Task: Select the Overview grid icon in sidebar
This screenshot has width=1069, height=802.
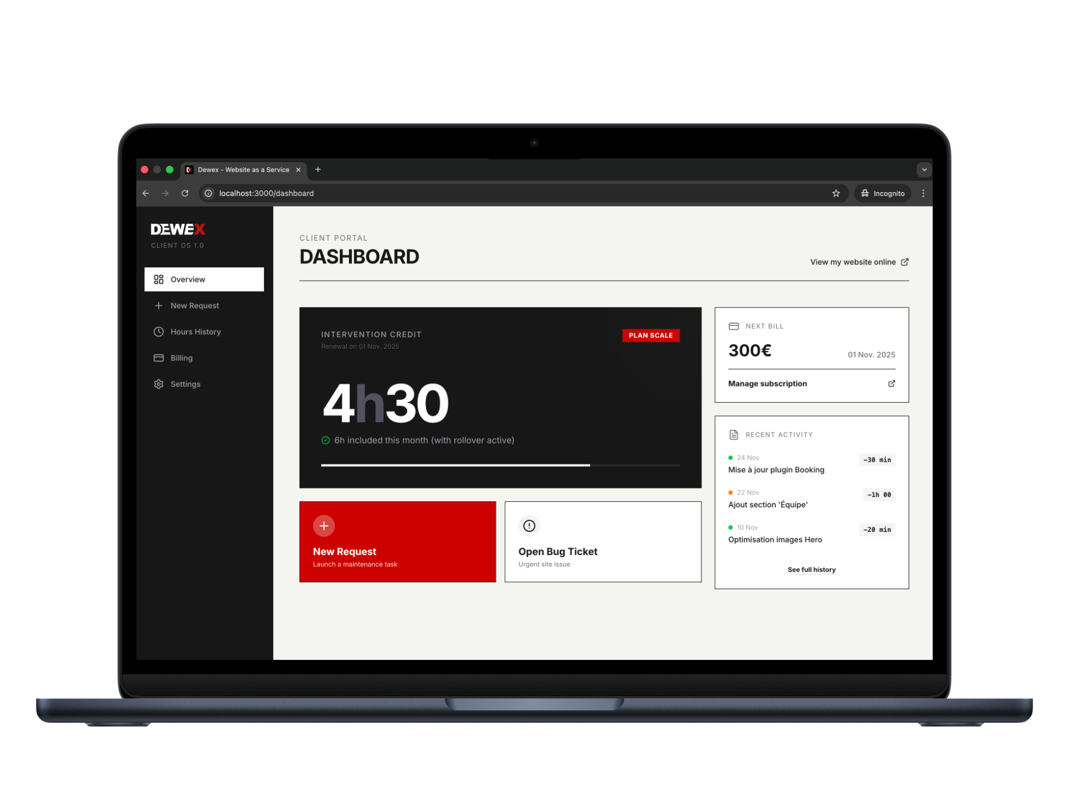Action: (x=159, y=279)
